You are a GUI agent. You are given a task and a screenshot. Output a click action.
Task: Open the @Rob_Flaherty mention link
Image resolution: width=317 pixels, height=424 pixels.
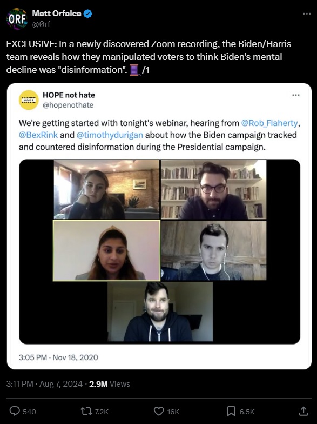click(x=269, y=123)
